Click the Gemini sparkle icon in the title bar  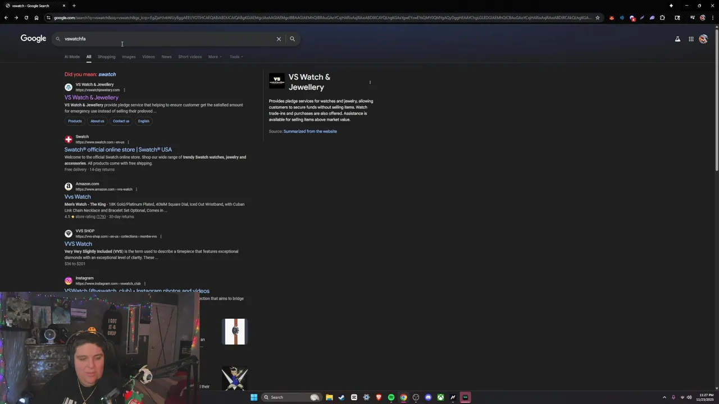coord(671,6)
